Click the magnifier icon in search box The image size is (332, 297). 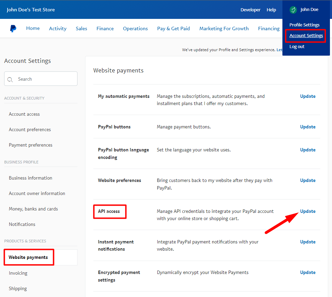tap(10, 79)
